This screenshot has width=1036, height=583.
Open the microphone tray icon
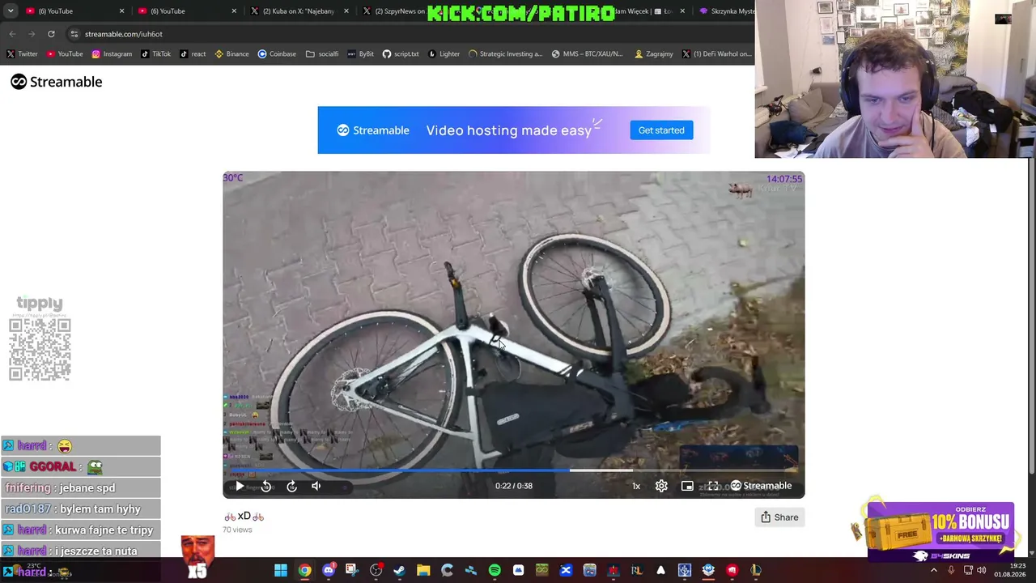(x=951, y=571)
